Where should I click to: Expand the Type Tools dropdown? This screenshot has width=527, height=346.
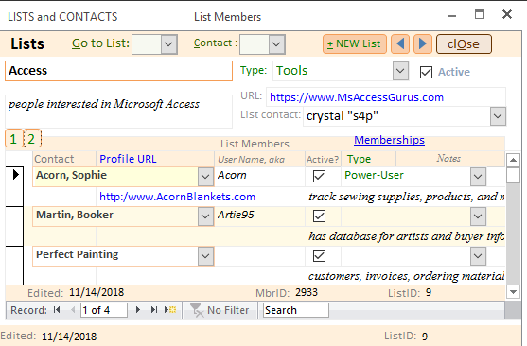pyautogui.click(x=400, y=71)
